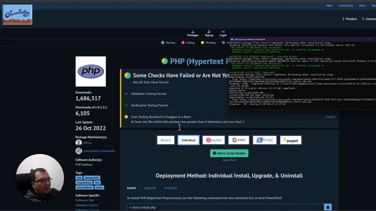Click the checkmark beside Verification Testing Passed
The image size is (376, 211).
pyautogui.click(x=126, y=105)
